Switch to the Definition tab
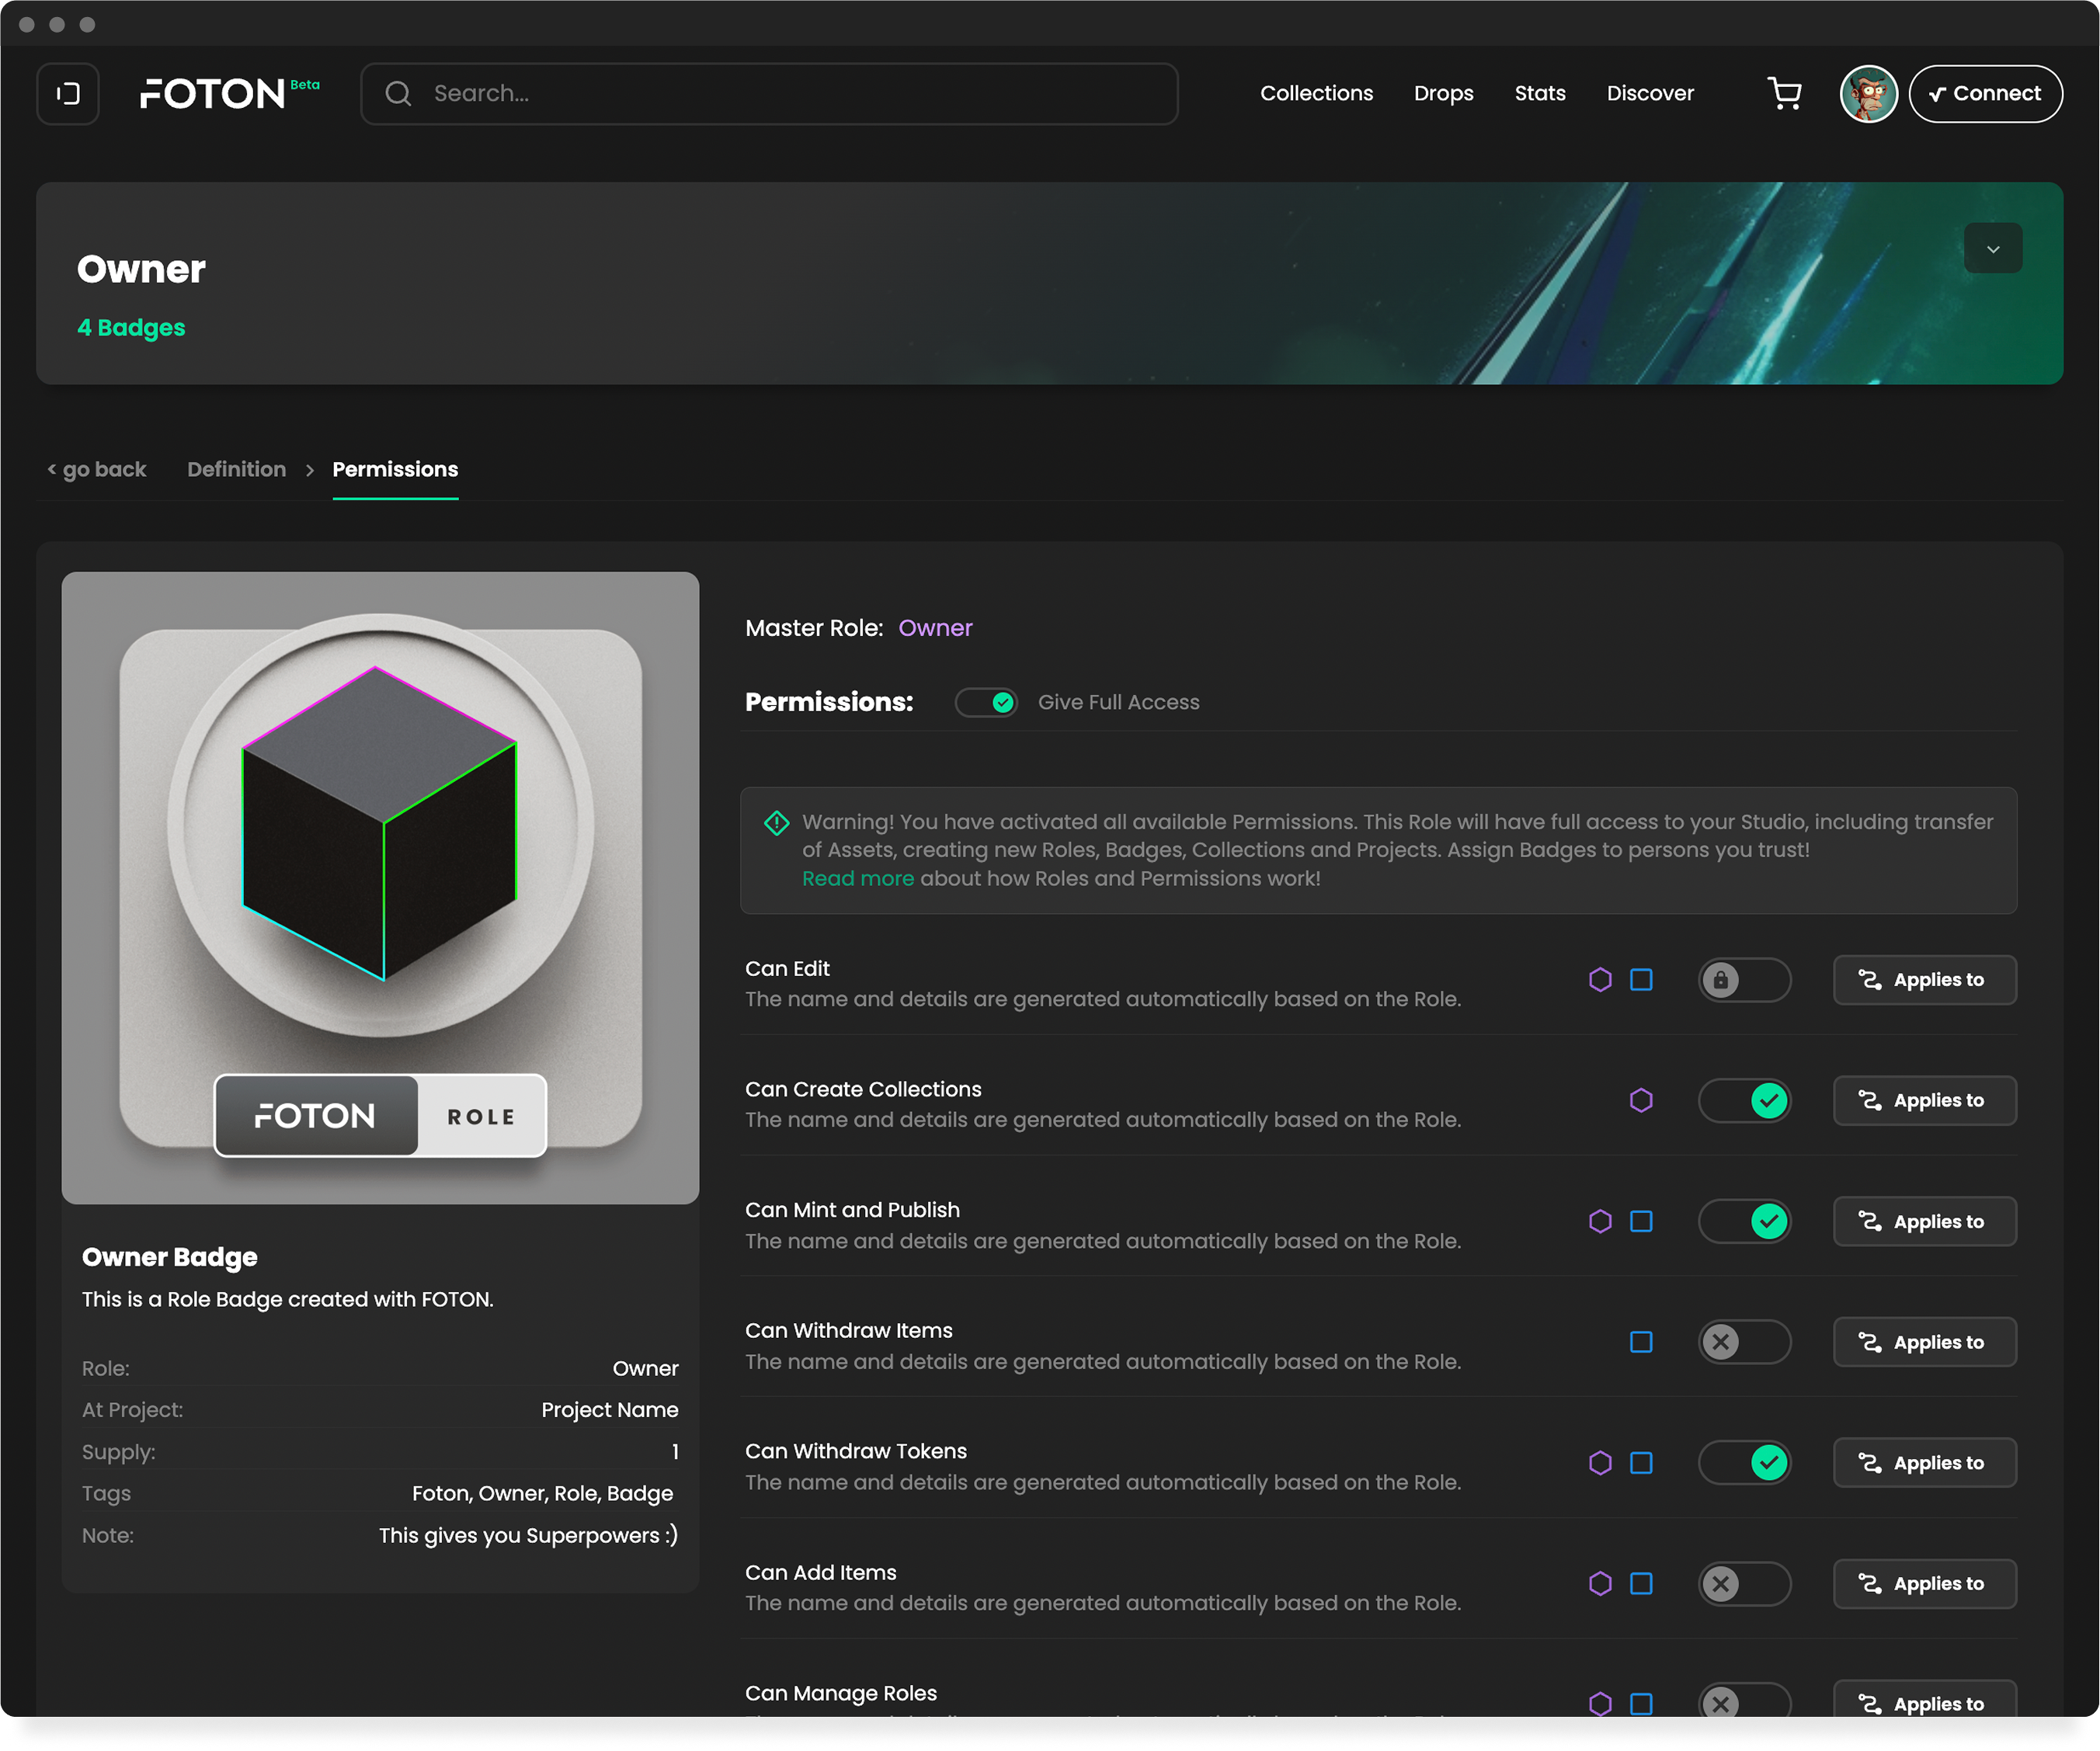Screen dimensions: 2100x1751 236,470
